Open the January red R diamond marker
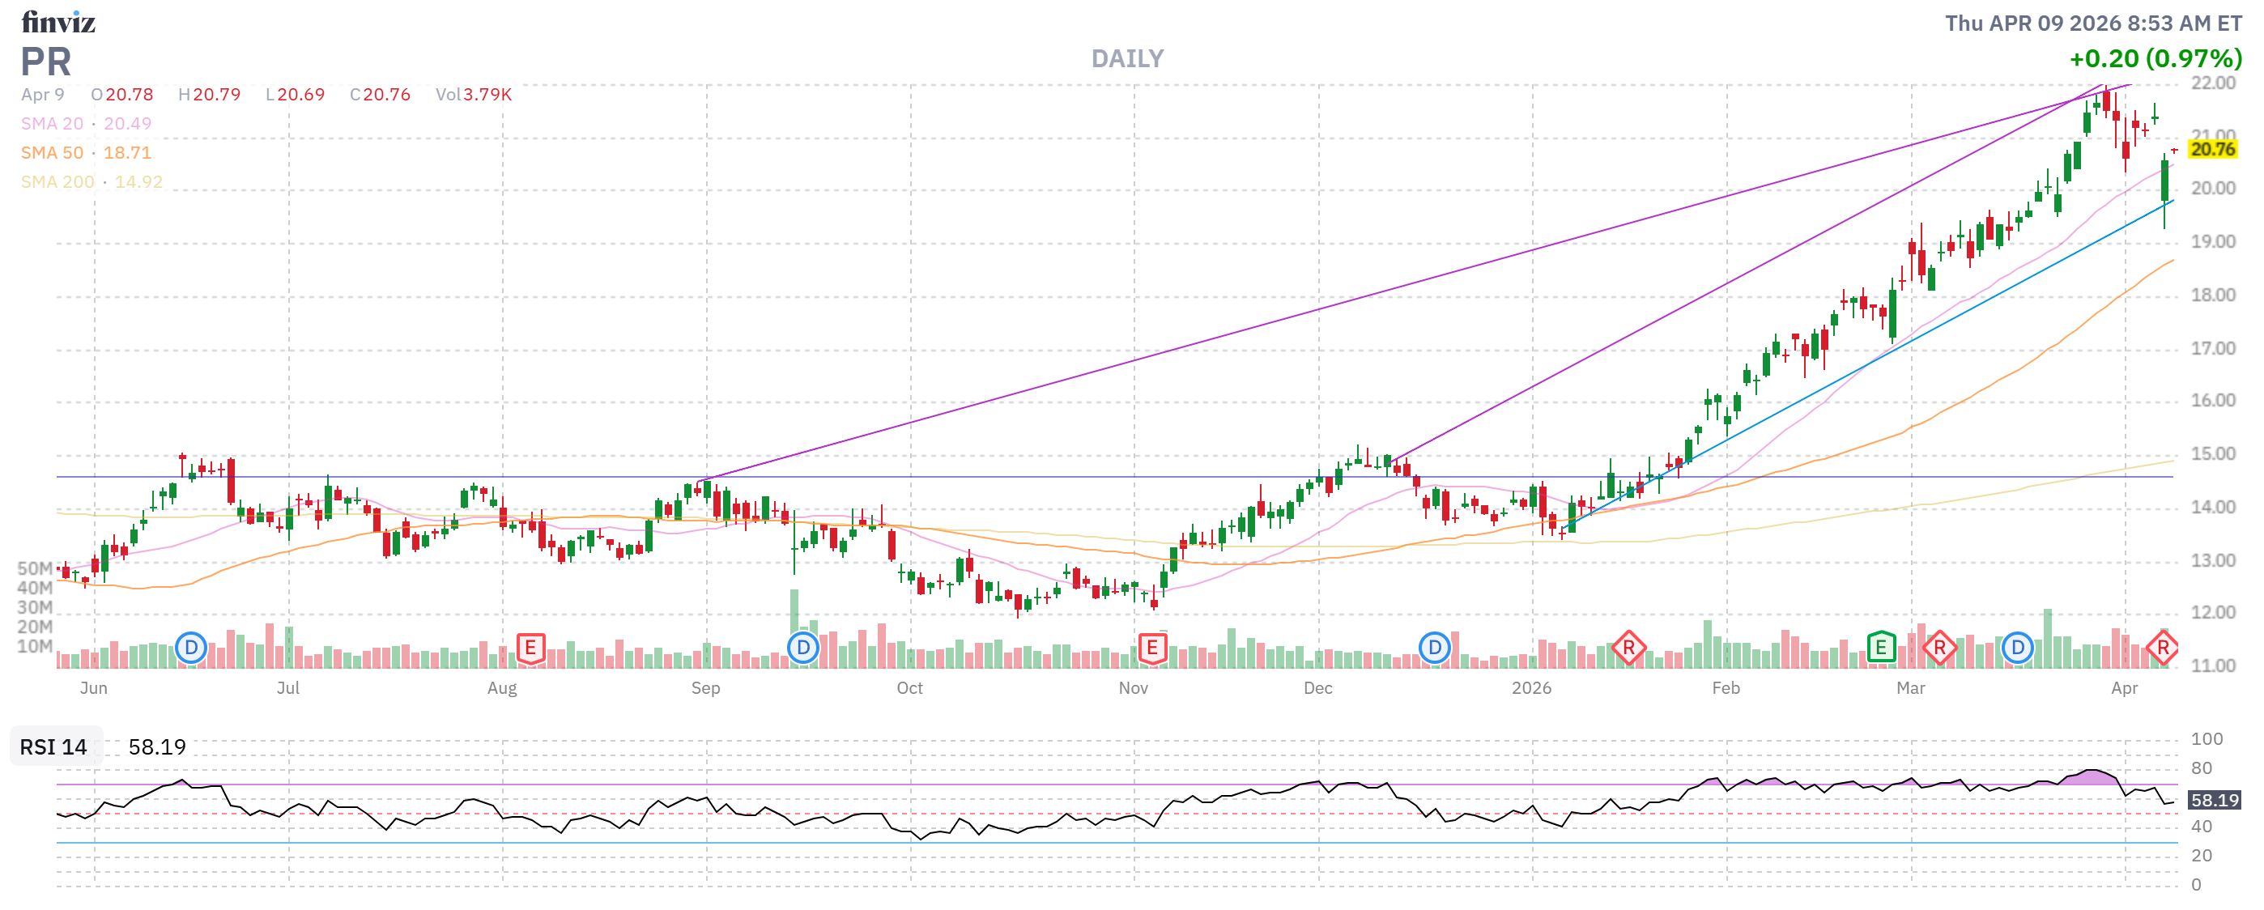Screen dimensions: 2264x910 1628,648
